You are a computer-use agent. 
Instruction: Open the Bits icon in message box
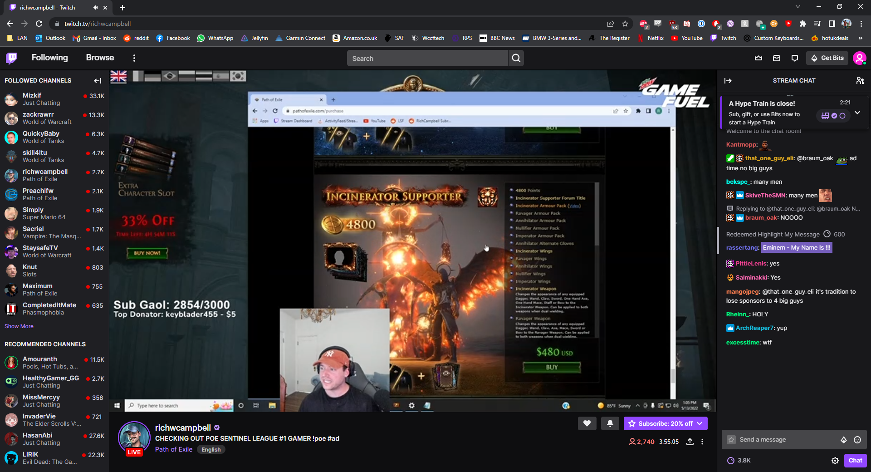click(844, 440)
